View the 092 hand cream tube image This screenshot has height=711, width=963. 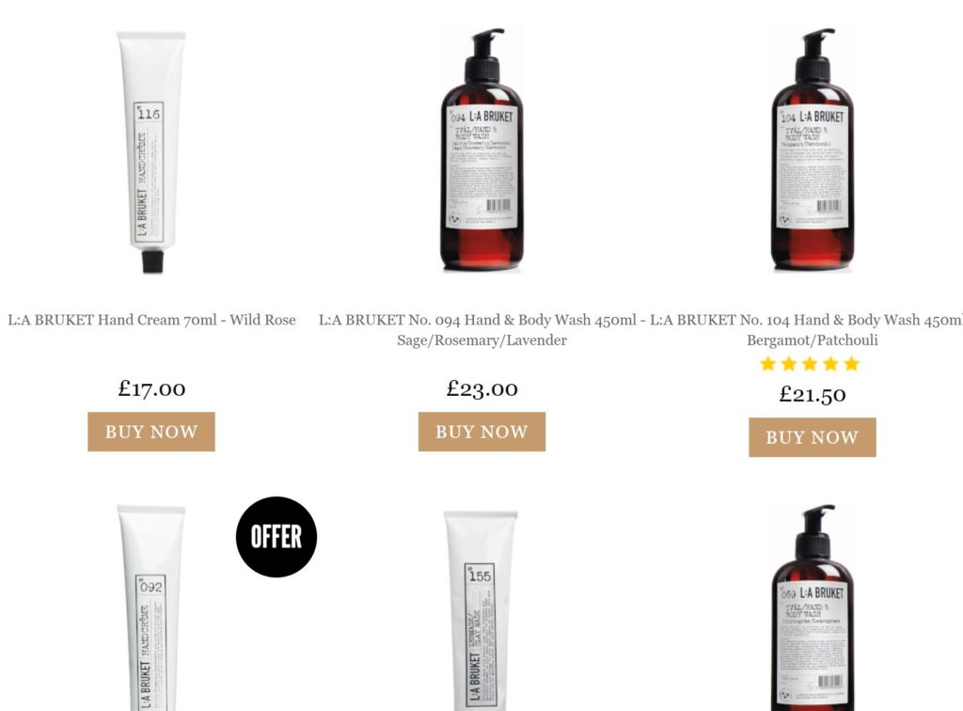151,608
